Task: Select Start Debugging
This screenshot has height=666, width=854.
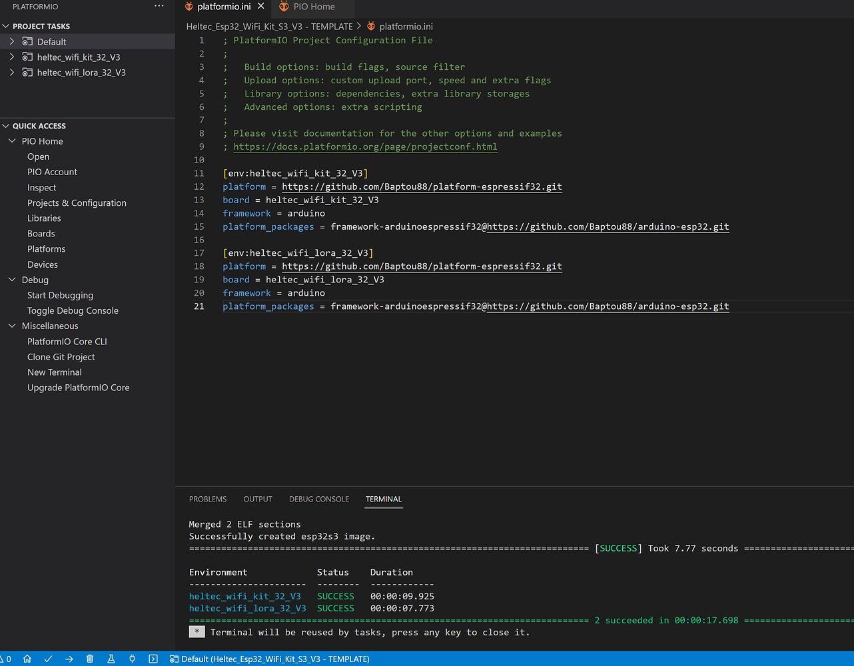Action: click(60, 295)
